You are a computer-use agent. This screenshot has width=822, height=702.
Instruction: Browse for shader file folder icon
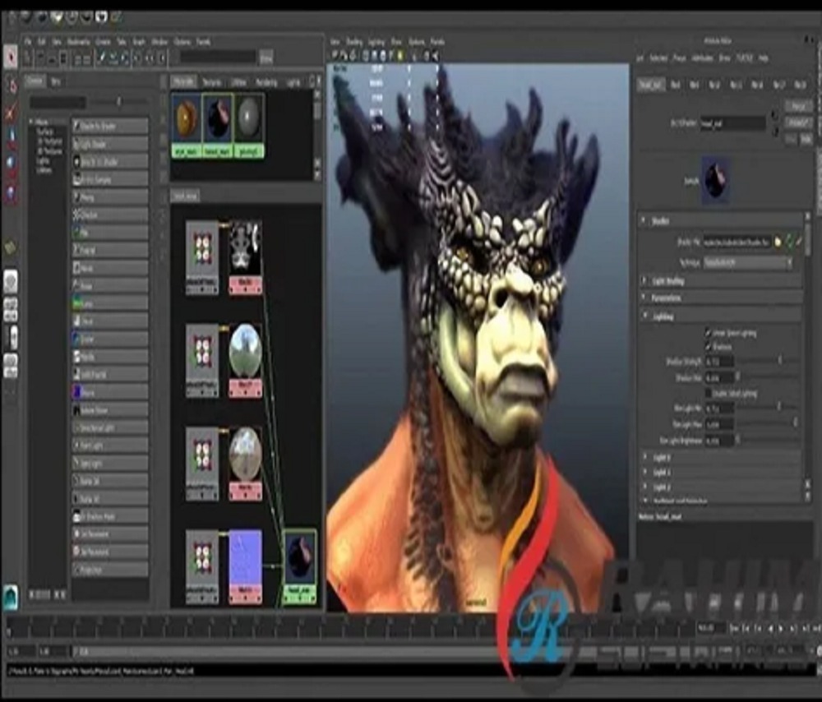click(x=778, y=242)
